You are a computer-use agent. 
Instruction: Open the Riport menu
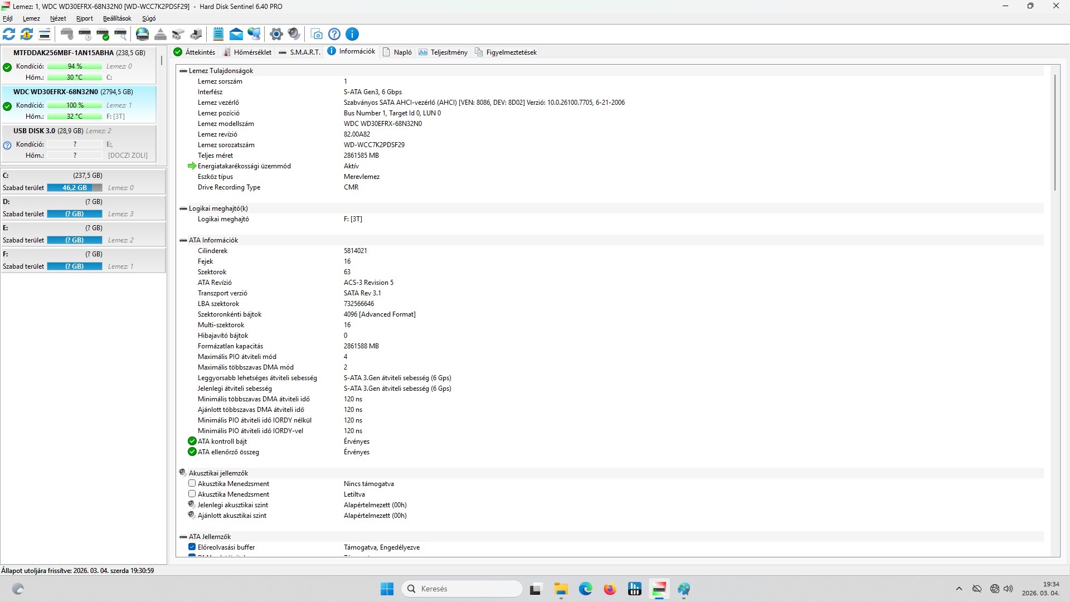click(x=85, y=18)
